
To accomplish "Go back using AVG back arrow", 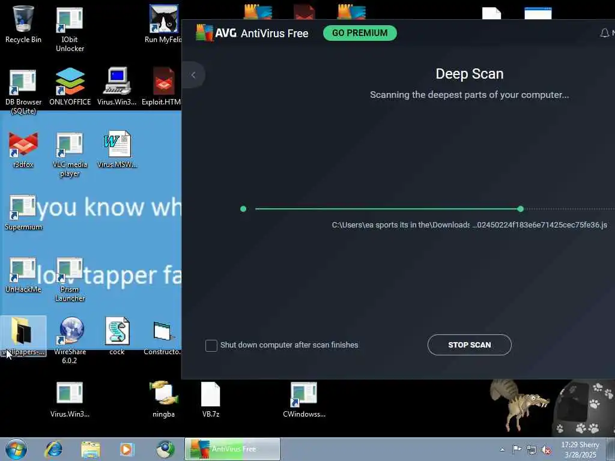I will click(193, 75).
